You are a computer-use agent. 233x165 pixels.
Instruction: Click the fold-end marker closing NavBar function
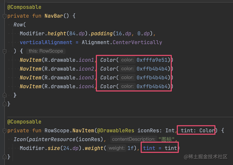click(x=4, y=104)
